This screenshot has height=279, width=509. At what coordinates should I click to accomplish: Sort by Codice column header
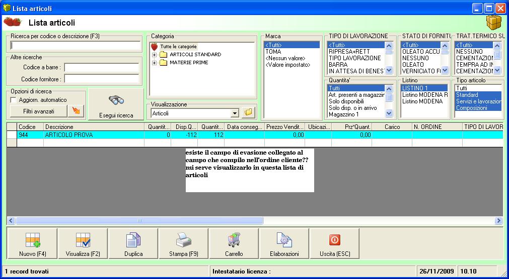30,127
